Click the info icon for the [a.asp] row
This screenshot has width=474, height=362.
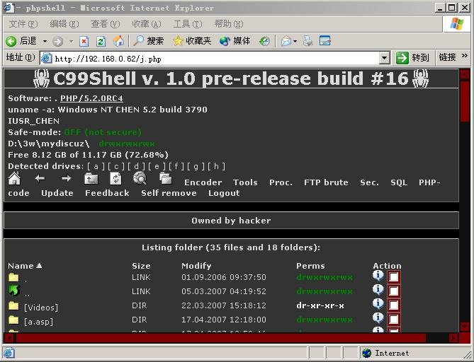[x=378, y=317]
